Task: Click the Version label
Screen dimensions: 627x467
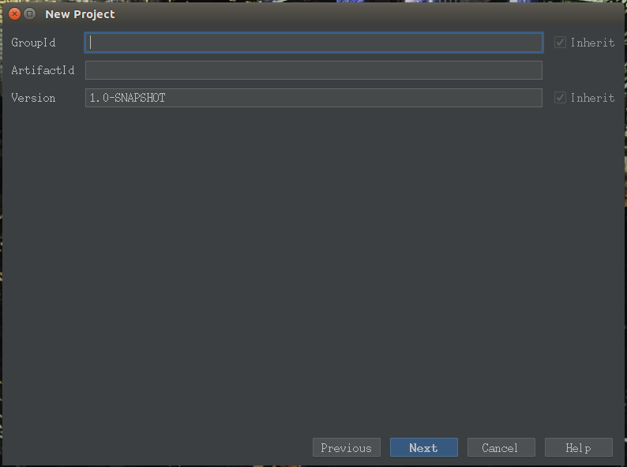Action: (x=33, y=98)
